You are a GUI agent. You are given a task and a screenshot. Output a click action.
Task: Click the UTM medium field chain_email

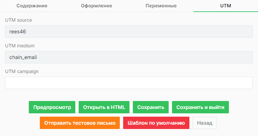129,57
